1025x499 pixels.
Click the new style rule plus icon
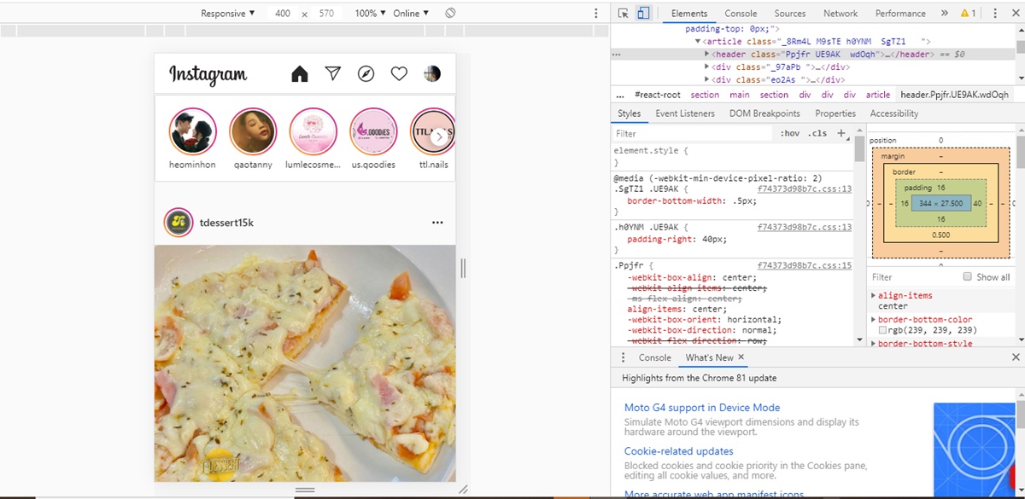[840, 133]
